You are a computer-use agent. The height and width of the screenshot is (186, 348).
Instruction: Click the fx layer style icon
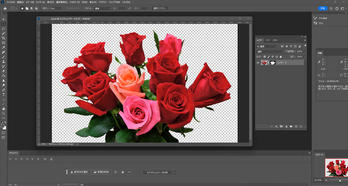(276, 126)
